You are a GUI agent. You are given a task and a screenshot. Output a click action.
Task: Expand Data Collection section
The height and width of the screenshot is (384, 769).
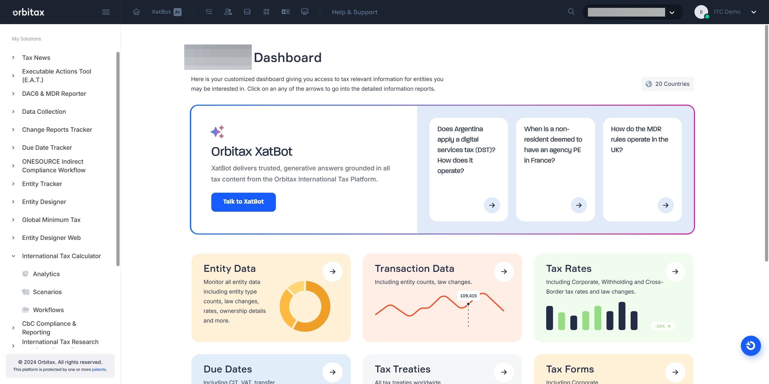(13, 111)
